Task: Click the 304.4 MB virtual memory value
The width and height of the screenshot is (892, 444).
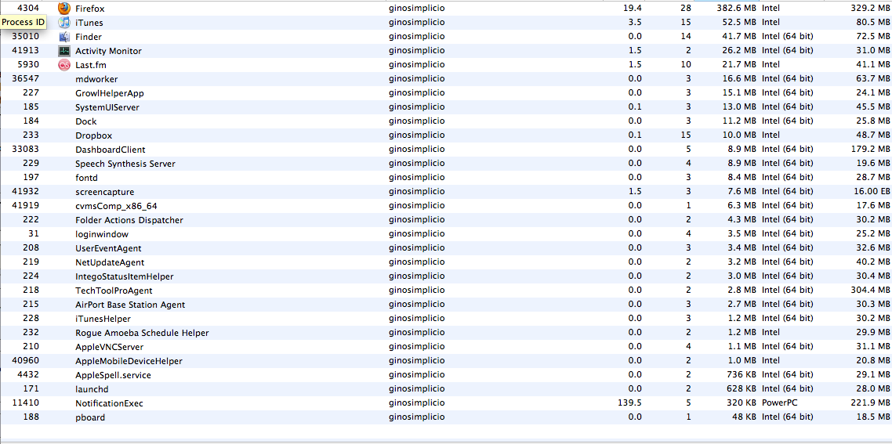Action: pos(870,291)
